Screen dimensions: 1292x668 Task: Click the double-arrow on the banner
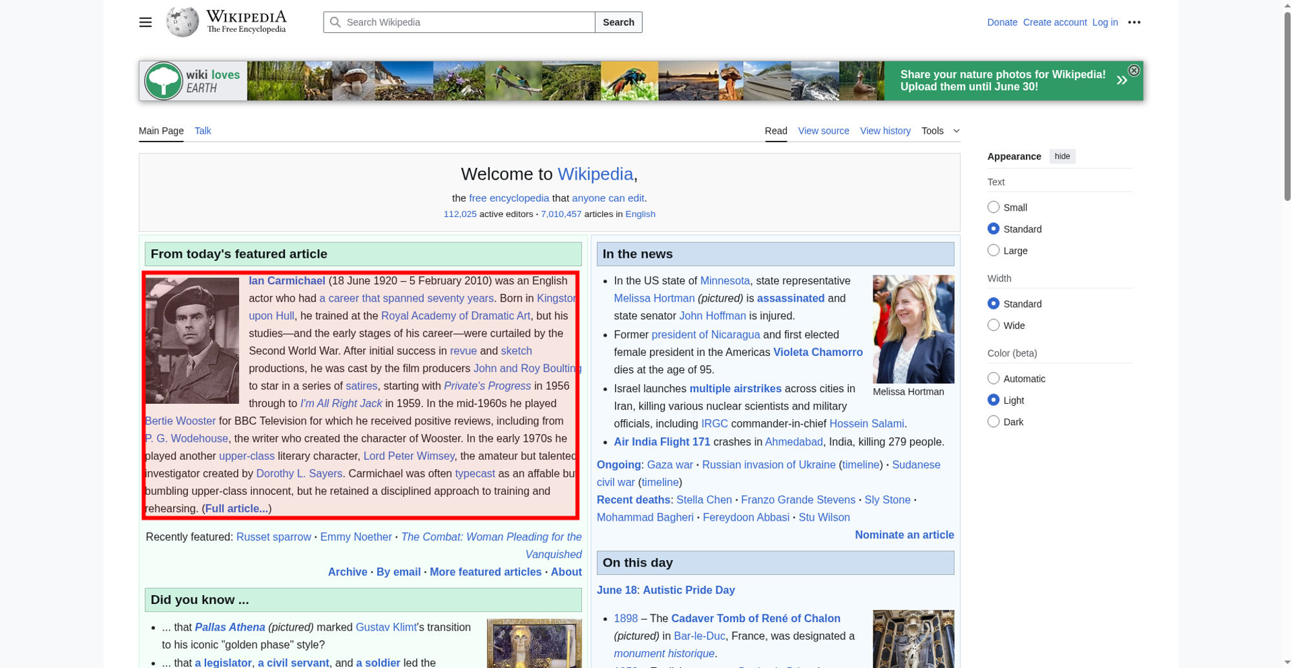click(1122, 80)
